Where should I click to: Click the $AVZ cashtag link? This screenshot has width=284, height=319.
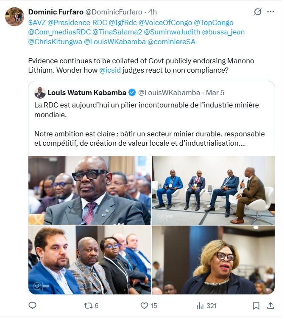point(37,23)
